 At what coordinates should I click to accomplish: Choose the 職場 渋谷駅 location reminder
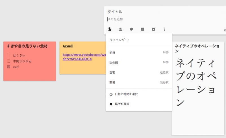[x=139, y=82]
